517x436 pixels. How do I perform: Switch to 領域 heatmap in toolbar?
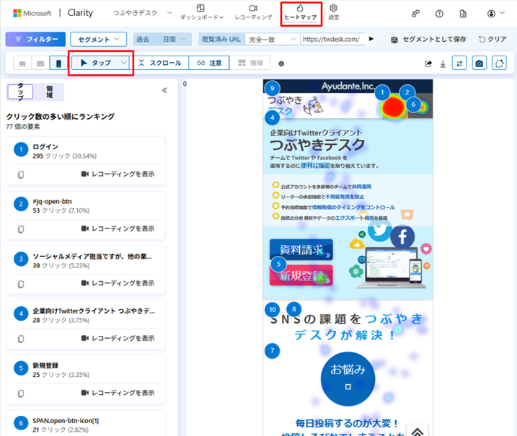click(x=250, y=63)
